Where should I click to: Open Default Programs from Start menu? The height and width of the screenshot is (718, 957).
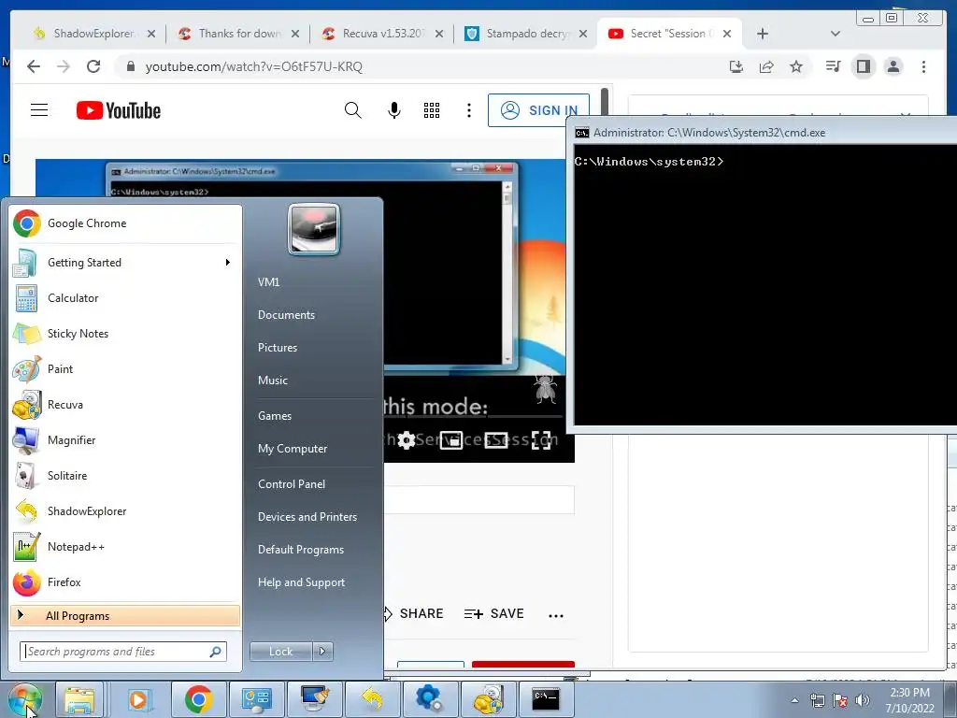click(301, 550)
